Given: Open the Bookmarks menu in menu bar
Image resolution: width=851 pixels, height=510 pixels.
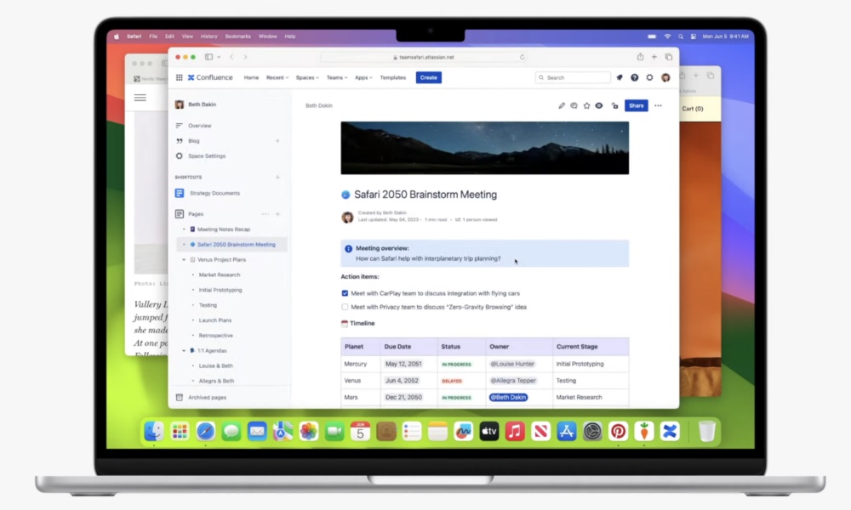Looking at the screenshot, I should click(237, 37).
